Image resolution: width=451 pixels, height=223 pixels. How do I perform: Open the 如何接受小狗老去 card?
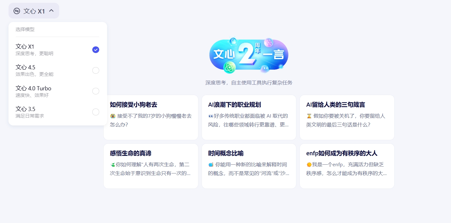pos(151,117)
